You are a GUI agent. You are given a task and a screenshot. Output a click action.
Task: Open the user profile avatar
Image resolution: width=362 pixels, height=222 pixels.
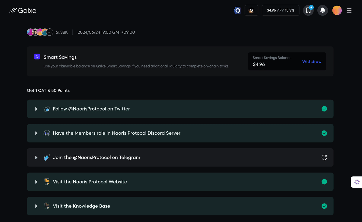[337, 11]
